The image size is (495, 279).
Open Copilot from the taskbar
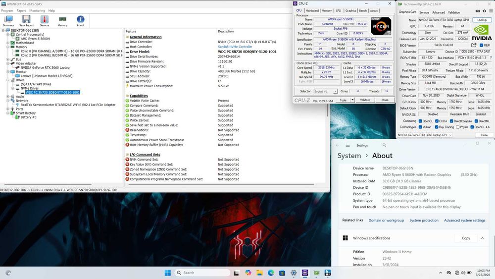(x=248, y=273)
